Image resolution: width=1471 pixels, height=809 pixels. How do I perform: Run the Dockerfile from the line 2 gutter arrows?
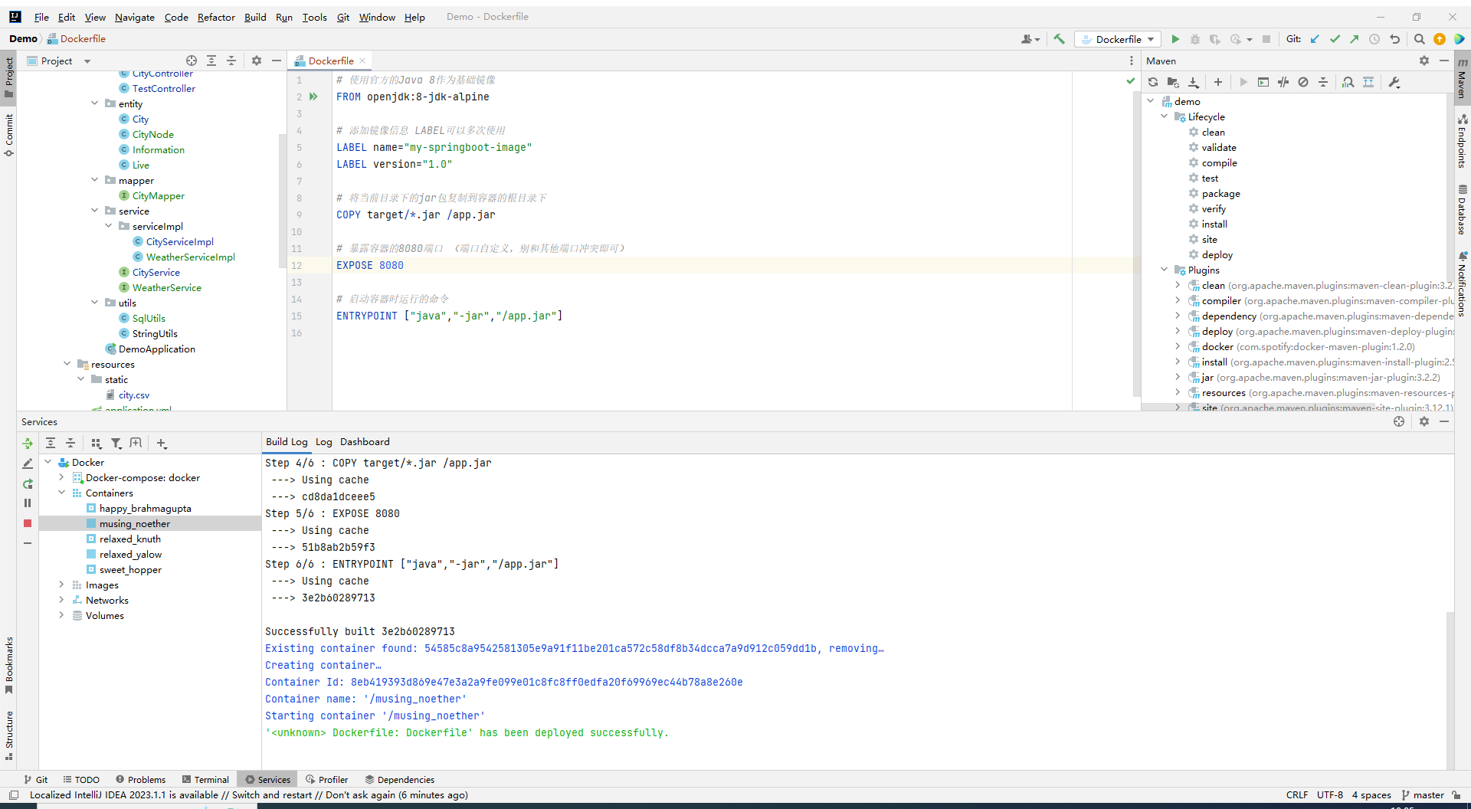click(x=313, y=97)
